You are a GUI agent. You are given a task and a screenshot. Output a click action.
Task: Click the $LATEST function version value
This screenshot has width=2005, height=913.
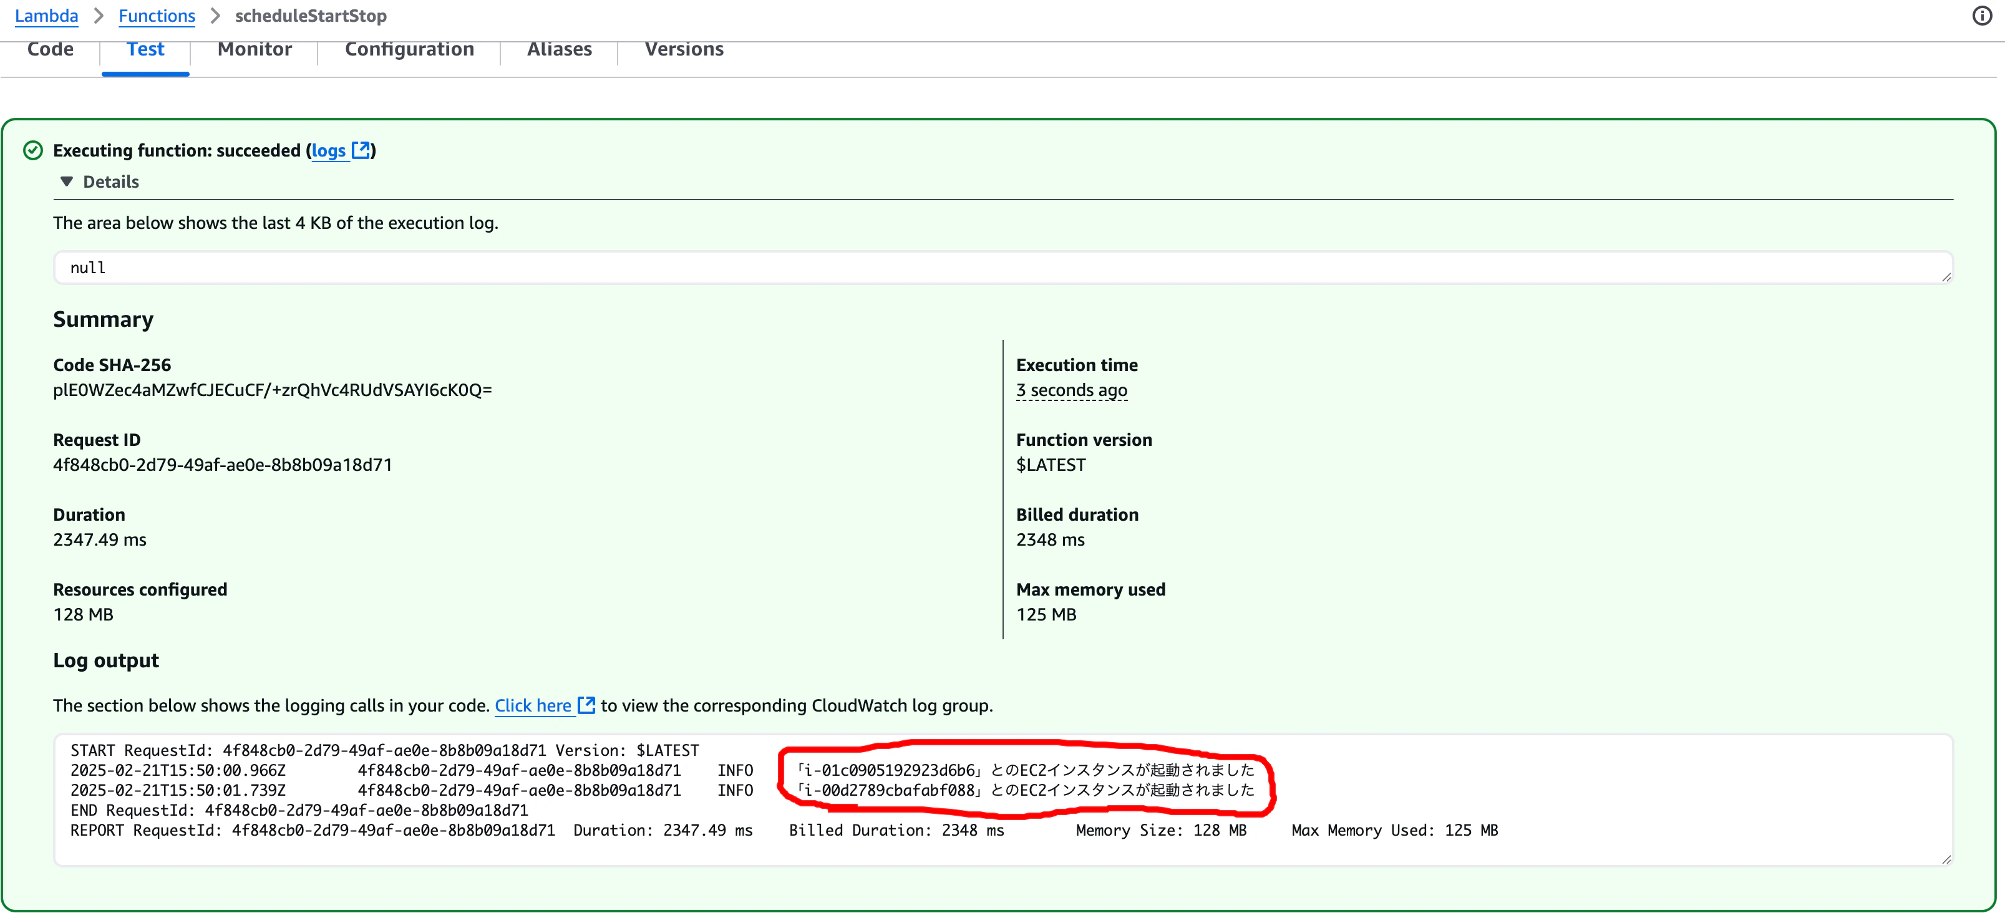coord(1051,465)
